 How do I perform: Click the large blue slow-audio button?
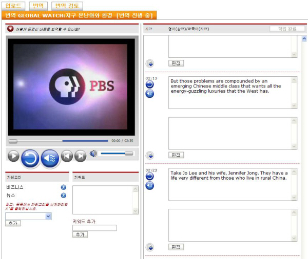click(x=50, y=158)
